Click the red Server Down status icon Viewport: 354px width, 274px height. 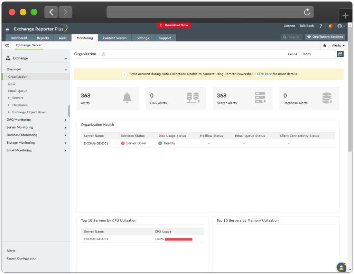123,143
